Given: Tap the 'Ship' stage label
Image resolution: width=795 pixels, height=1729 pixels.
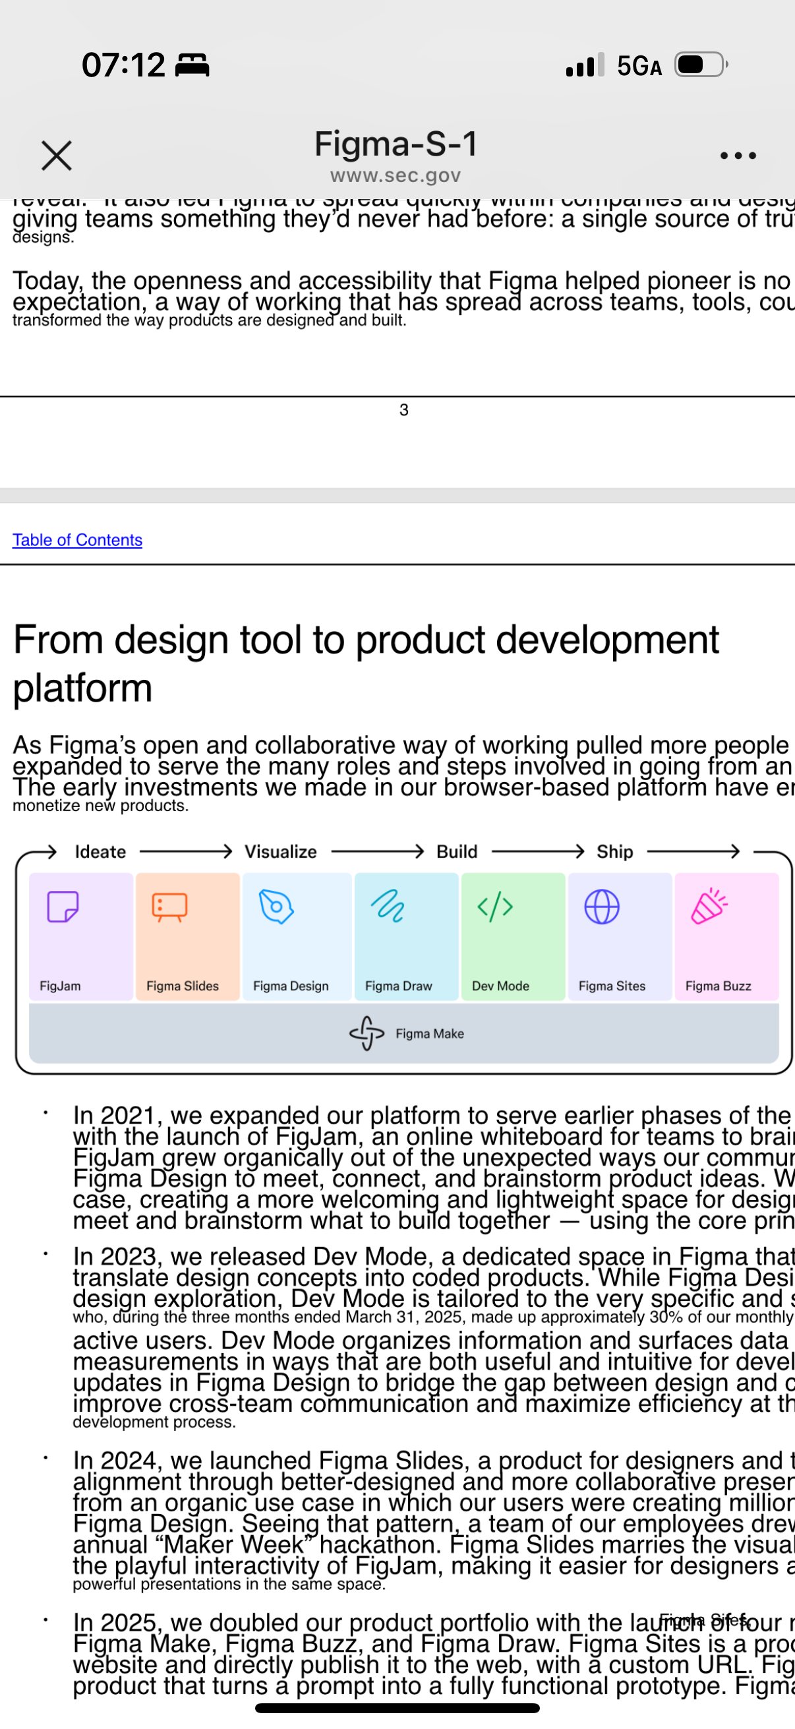Looking at the screenshot, I should click(x=614, y=851).
